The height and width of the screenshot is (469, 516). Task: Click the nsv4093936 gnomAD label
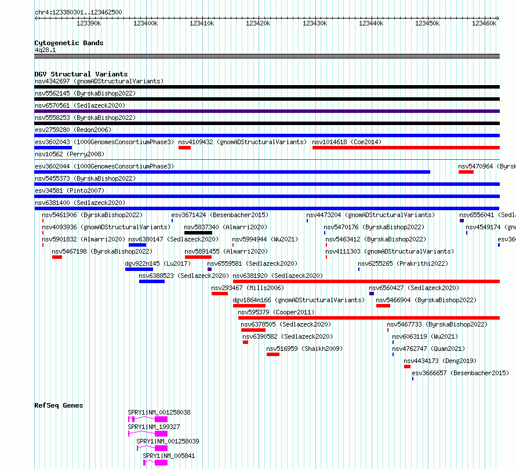[106, 227]
